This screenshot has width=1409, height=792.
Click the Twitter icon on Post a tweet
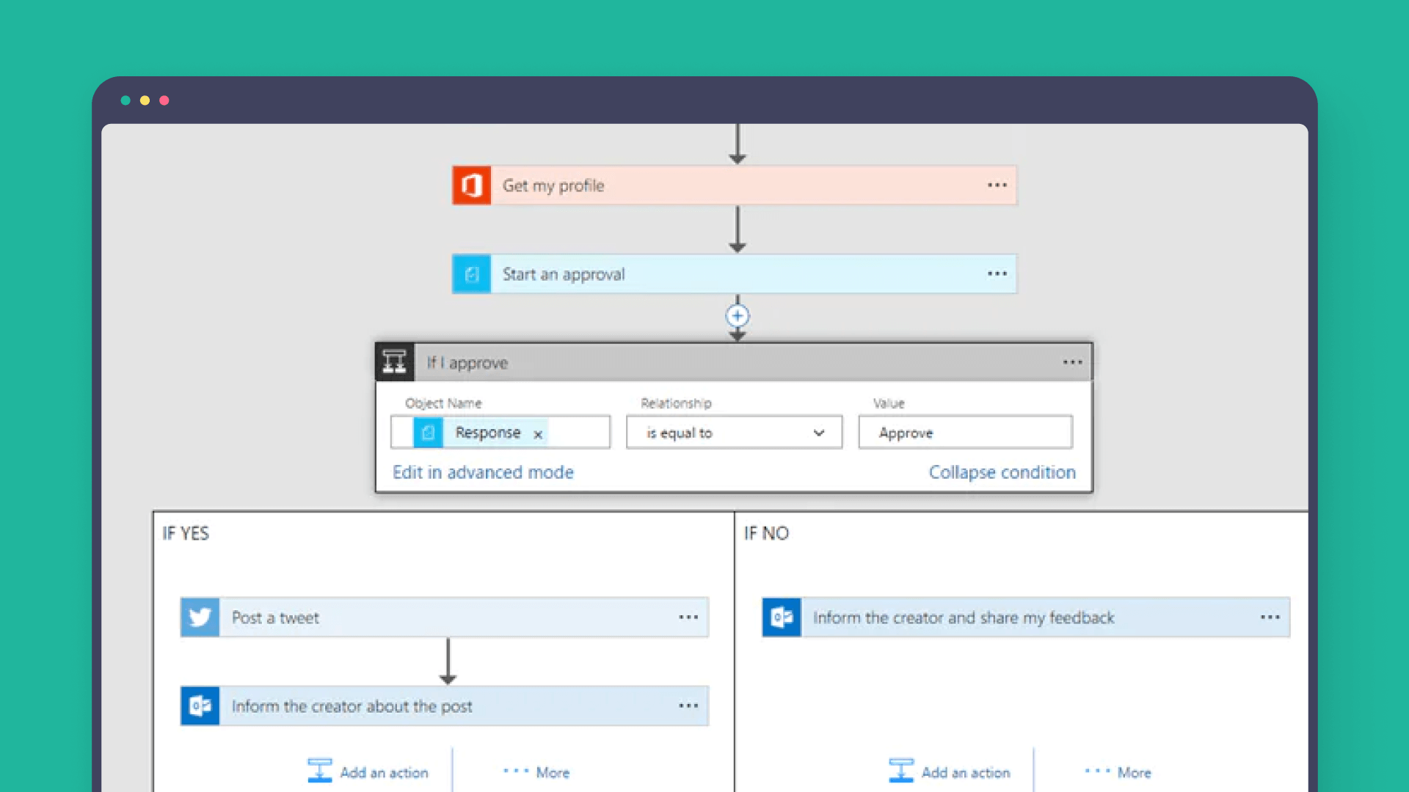(200, 617)
